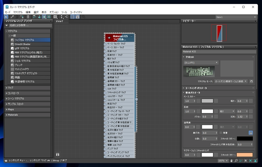This screenshot has height=167, width=262.
Task: Expand the マップ category
Action: [28, 88]
